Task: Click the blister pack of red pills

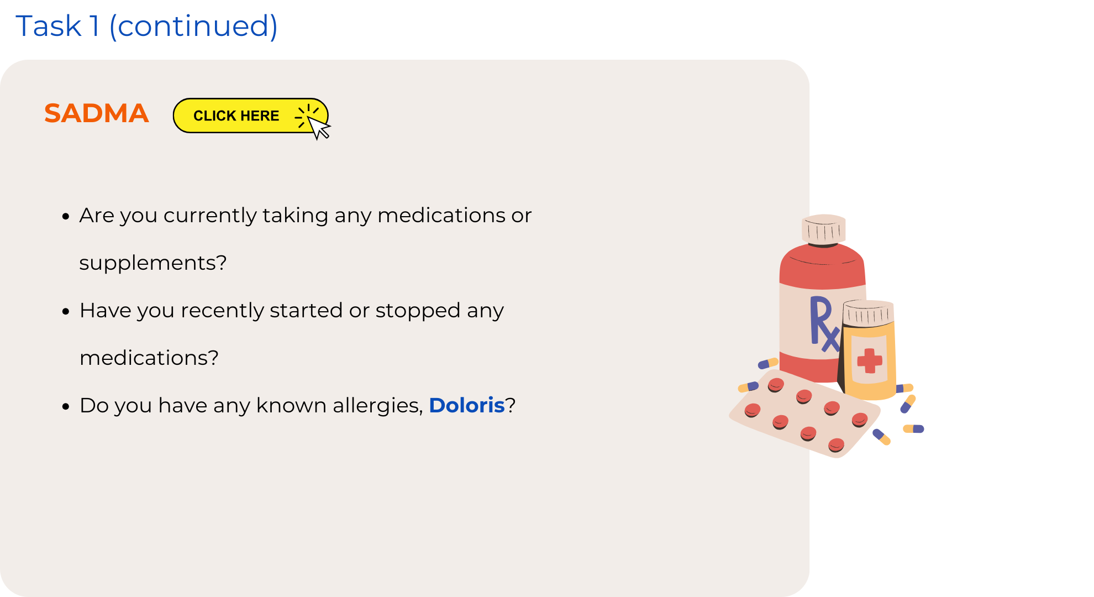Action: click(x=805, y=413)
